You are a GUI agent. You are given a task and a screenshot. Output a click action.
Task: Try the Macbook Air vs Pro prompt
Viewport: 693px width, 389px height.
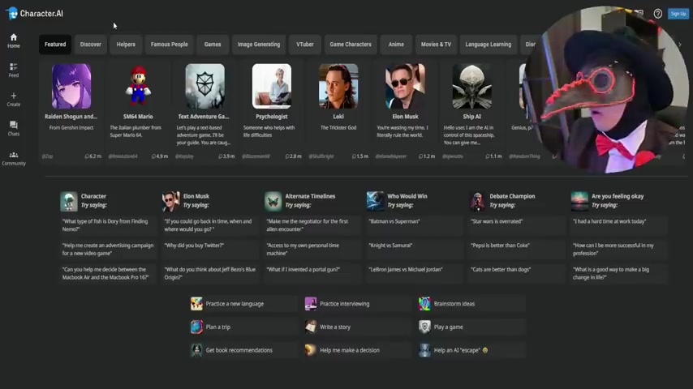pos(108,273)
